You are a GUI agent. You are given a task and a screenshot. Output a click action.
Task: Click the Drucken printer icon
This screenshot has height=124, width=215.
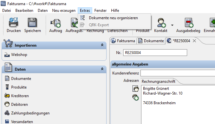click(13, 22)
